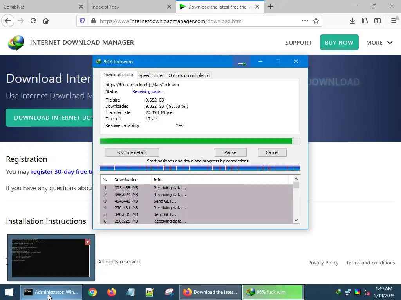The image size is (401, 300).
Task: Open page actions three-dot menu
Action: coord(305,21)
